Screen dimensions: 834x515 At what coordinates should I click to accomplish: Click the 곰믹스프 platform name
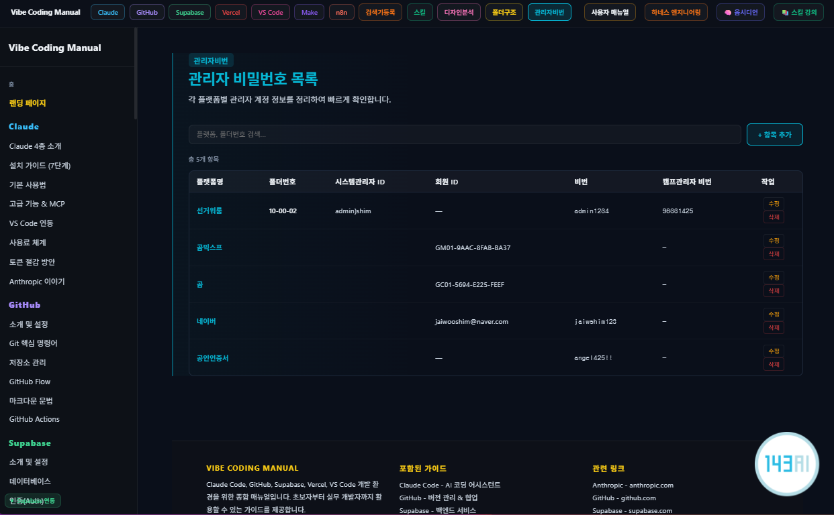coord(210,247)
